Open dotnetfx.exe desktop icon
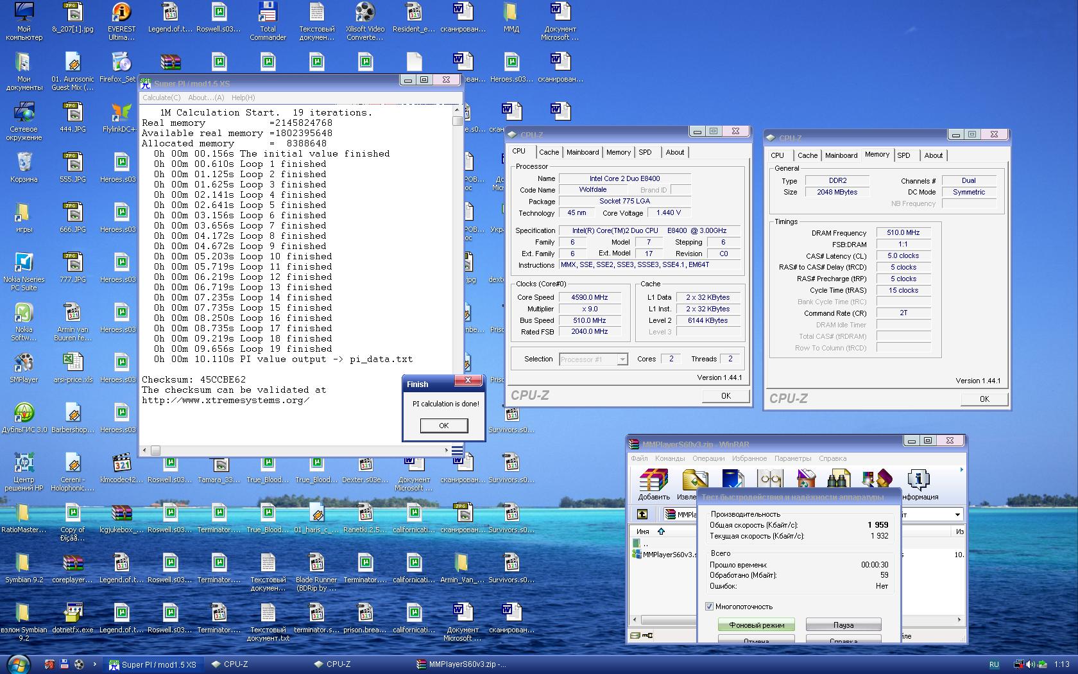1078x674 pixels. pyautogui.click(x=73, y=618)
